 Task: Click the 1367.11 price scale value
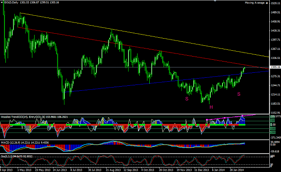point(276,49)
